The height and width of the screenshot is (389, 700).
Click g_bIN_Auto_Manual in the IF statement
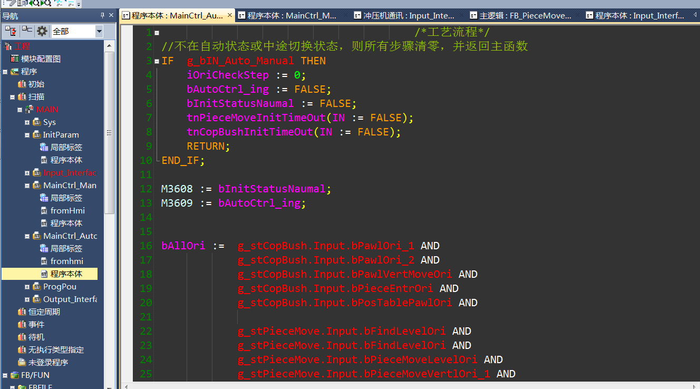240,61
